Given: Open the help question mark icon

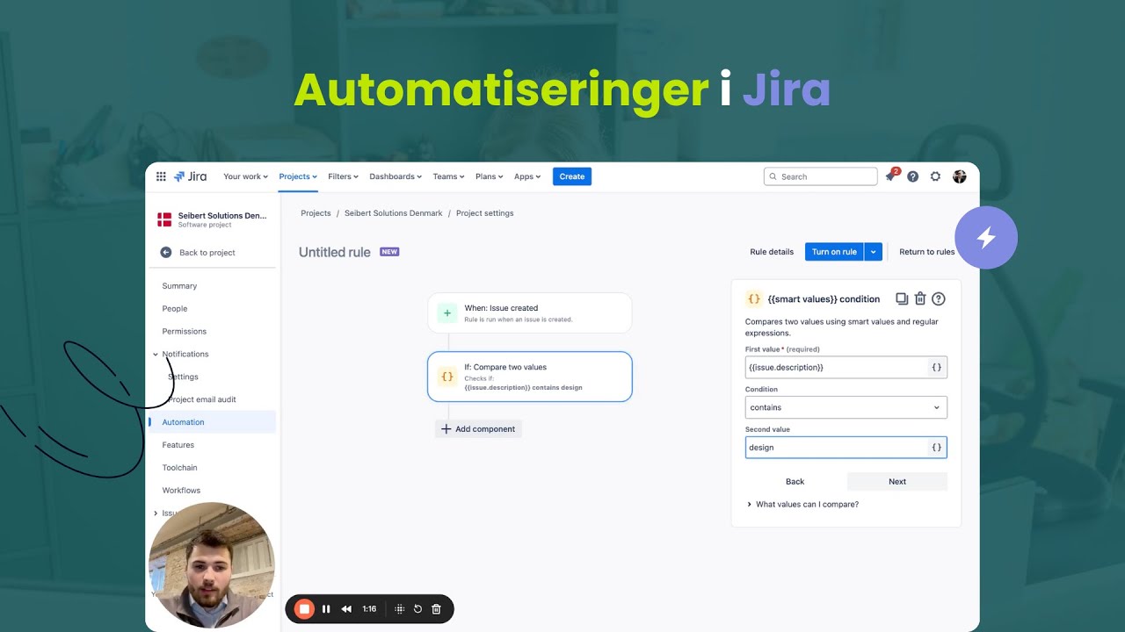Looking at the screenshot, I should (913, 176).
